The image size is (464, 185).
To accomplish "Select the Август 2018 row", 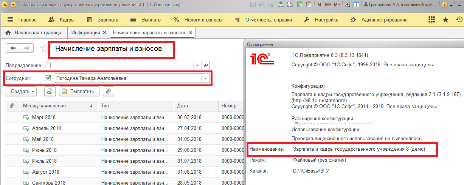I will [124, 172].
